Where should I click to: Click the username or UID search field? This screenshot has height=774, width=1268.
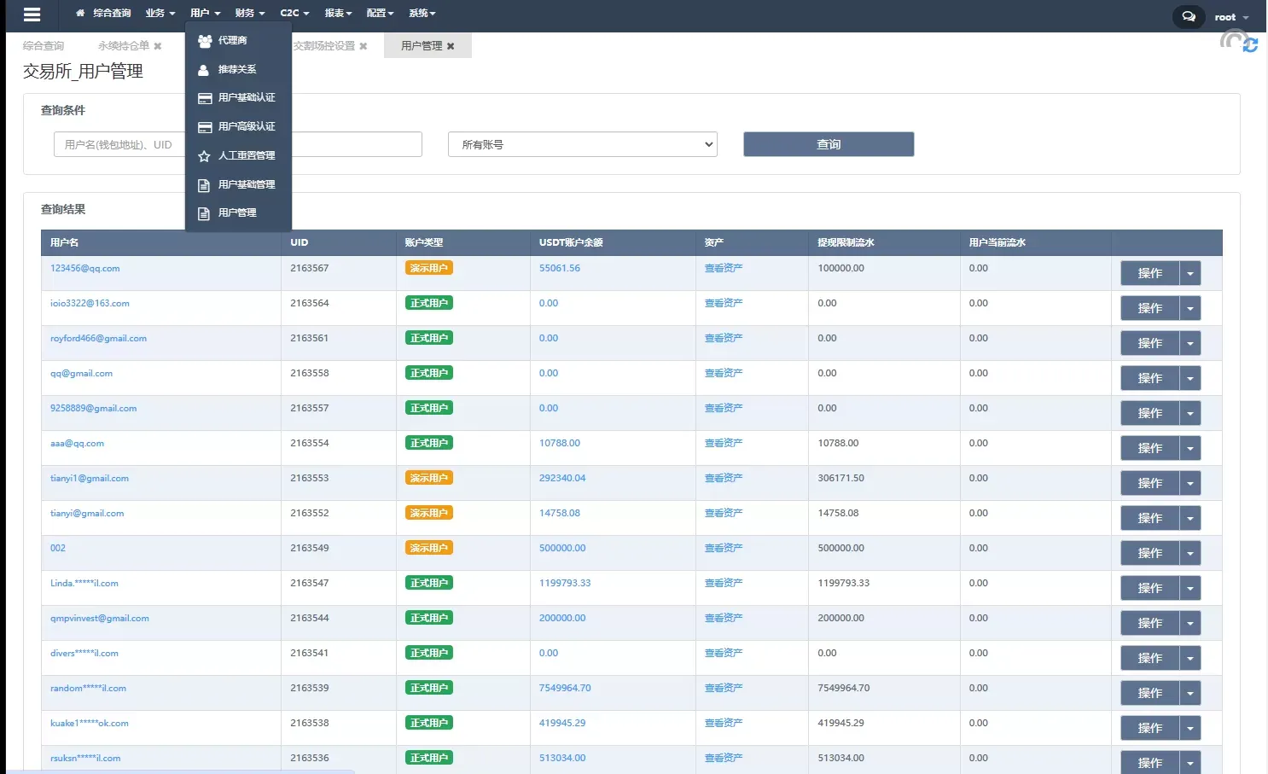pyautogui.click(x=119, y=144)
